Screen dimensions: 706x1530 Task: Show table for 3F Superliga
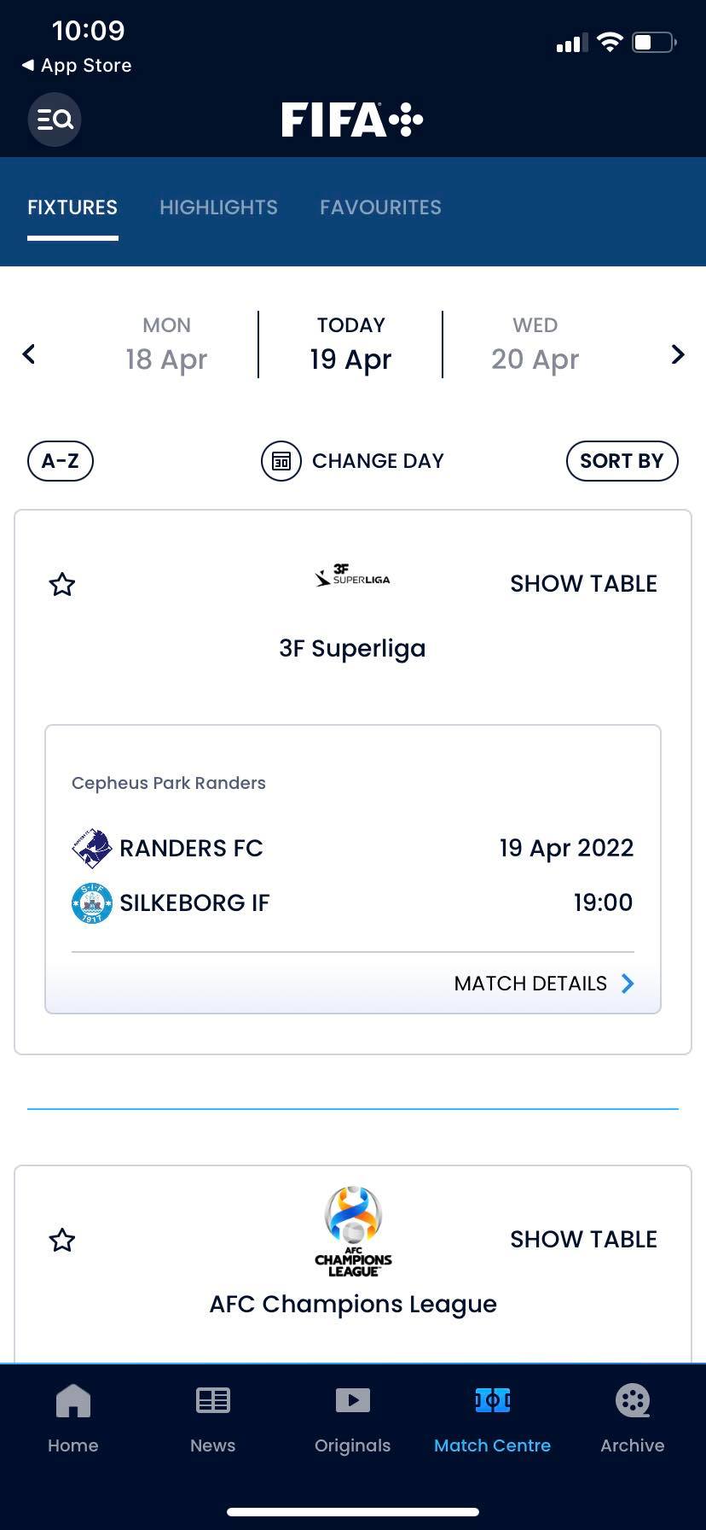[x=583, y=584]
